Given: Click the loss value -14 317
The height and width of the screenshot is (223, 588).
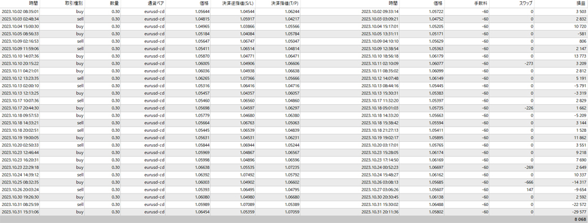Looking at the screenshot, I should click(x=579, y=182).
